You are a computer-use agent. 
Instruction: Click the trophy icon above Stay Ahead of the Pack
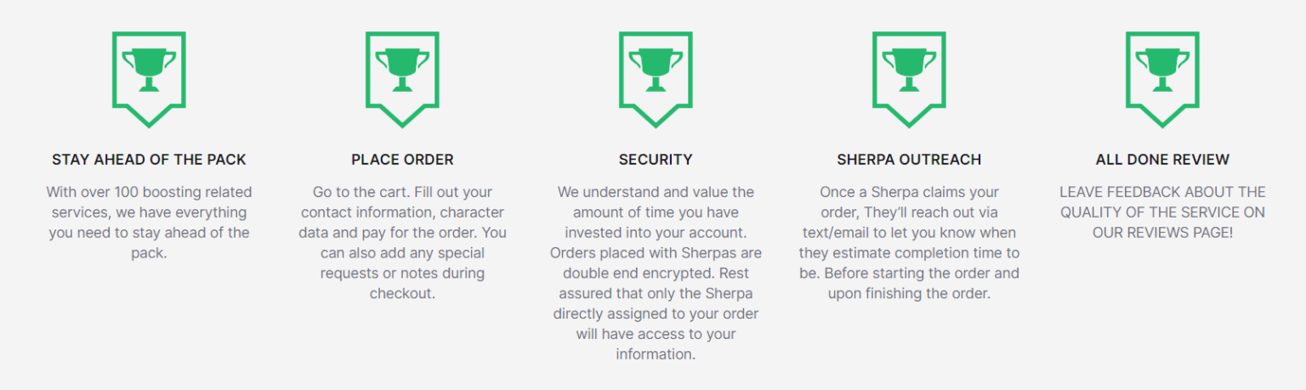[x=149, y=70]
